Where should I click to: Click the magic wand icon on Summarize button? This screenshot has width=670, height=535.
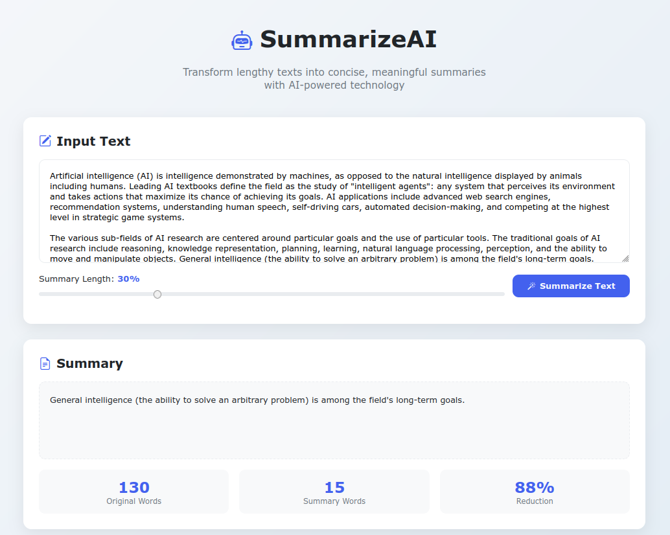tap(531, 286)
